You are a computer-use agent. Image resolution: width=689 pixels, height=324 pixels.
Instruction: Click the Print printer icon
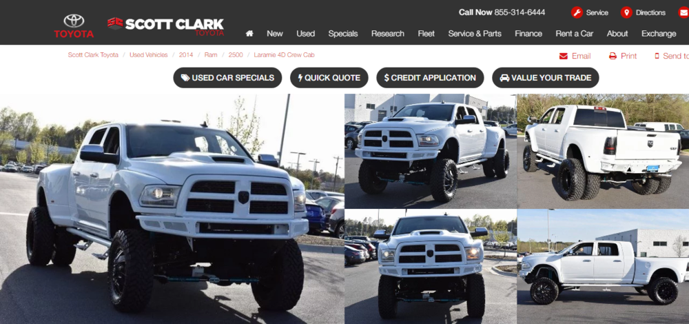point(613,56)
